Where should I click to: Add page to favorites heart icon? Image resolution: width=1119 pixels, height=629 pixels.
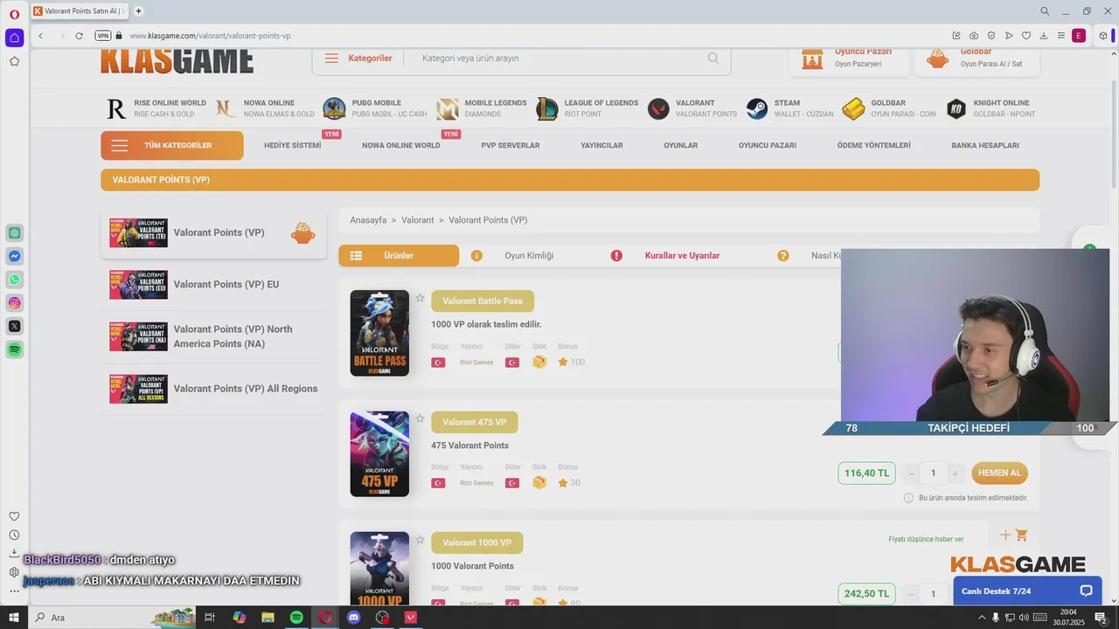(x=1026, y=36)
